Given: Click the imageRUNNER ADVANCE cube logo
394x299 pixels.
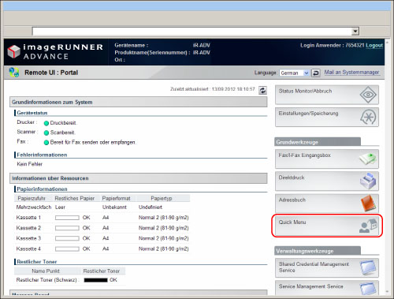Looking at the screenshot, I should 13,52.
